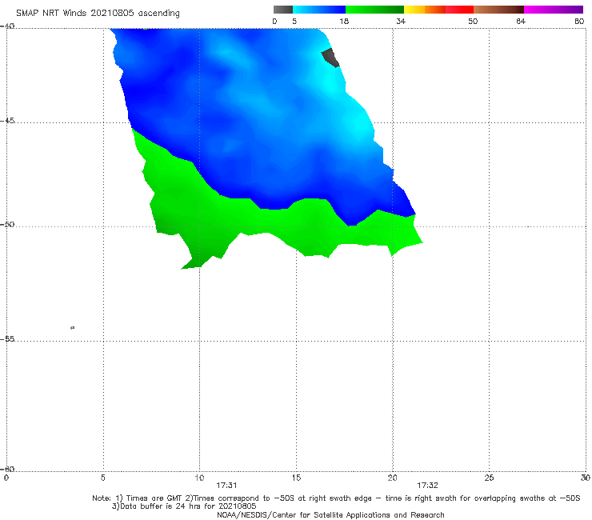Click the brown segment of the color bar
Viewport: 592px width, 520px height.
pyautogui.click(x=498, y=10)
